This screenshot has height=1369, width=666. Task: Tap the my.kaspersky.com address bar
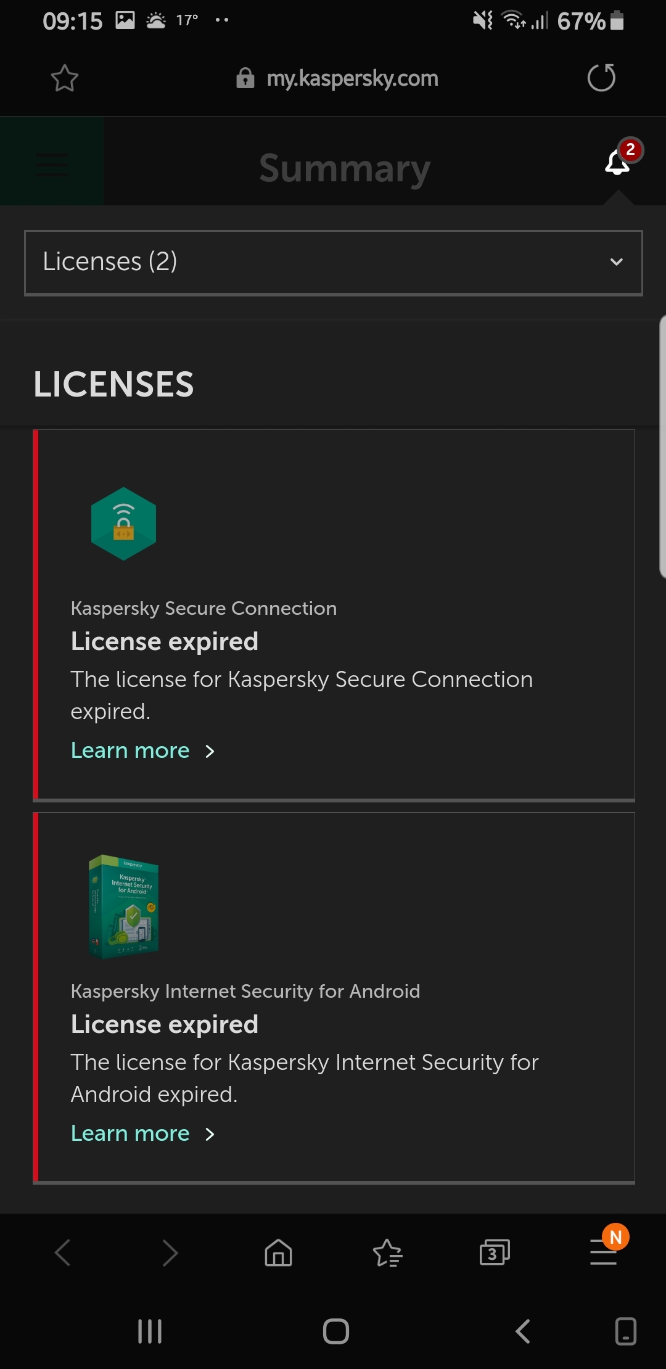click(x=337, y=78)
